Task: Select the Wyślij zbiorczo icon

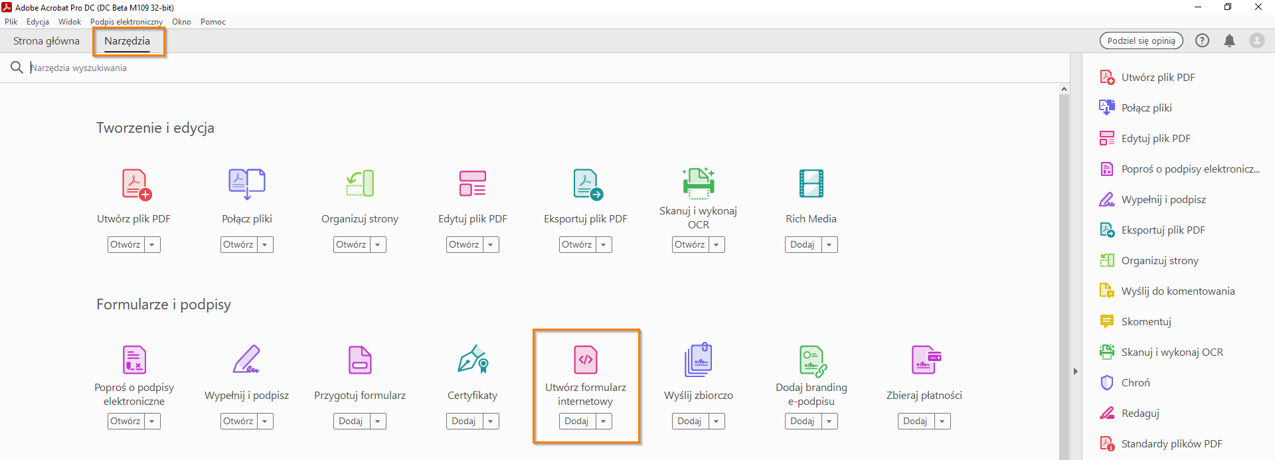Action: coord(699,360)
